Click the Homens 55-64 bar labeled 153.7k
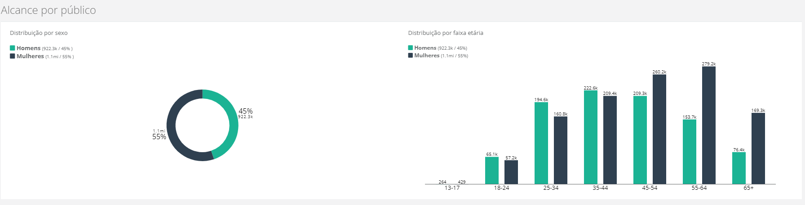 (x=690, y=152)
